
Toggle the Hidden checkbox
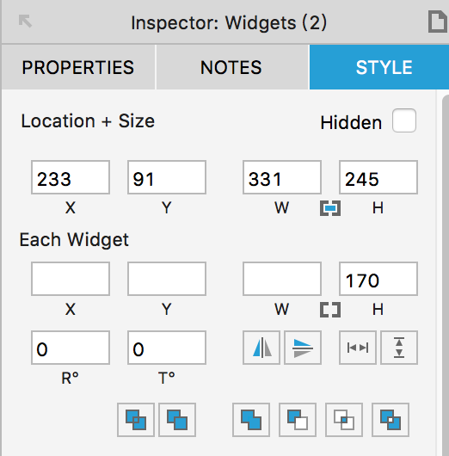404,120
